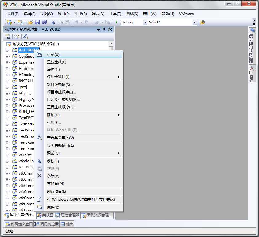This screenshot has height=237, width=259.
Task: Pin the Solution Explorer panel with pushpin
Action: (x=104, y=30)
